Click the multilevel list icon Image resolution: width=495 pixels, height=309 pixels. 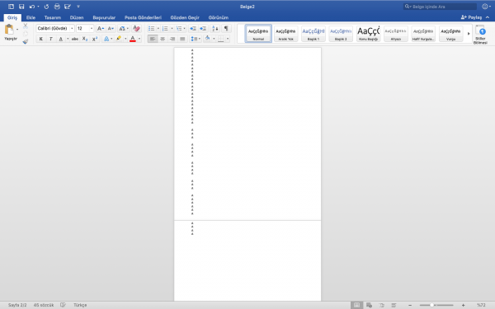click(x=179, y=29)
